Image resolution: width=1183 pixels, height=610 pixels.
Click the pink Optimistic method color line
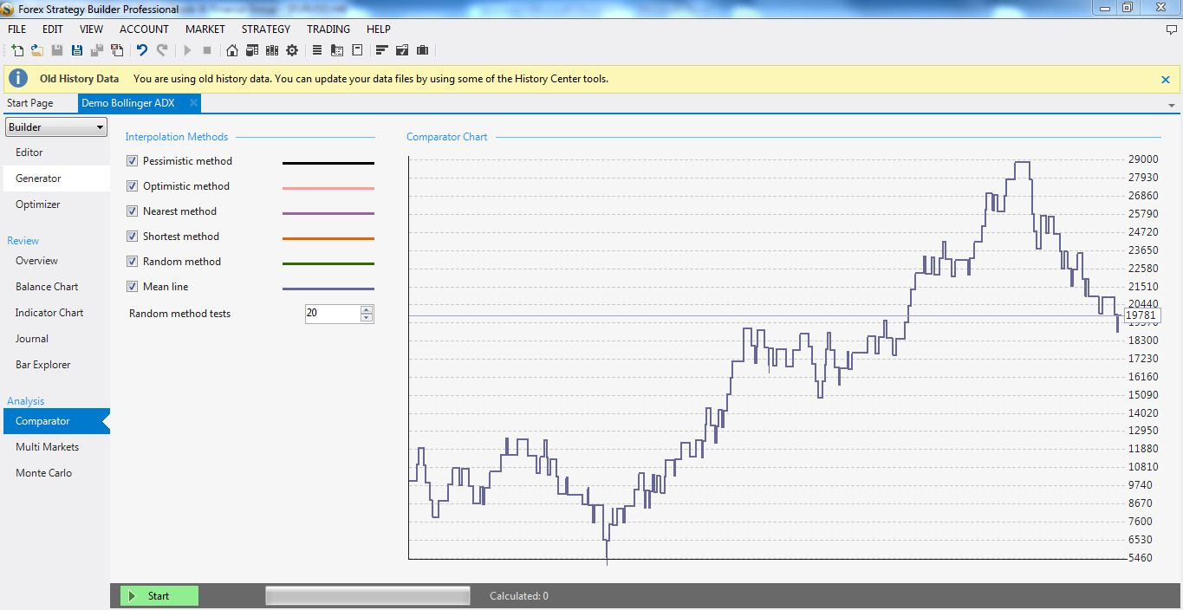(x=328, y=188)
